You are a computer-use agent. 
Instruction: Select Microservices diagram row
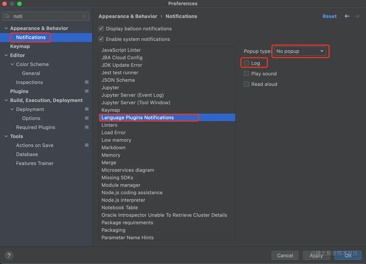click(167, 170)
